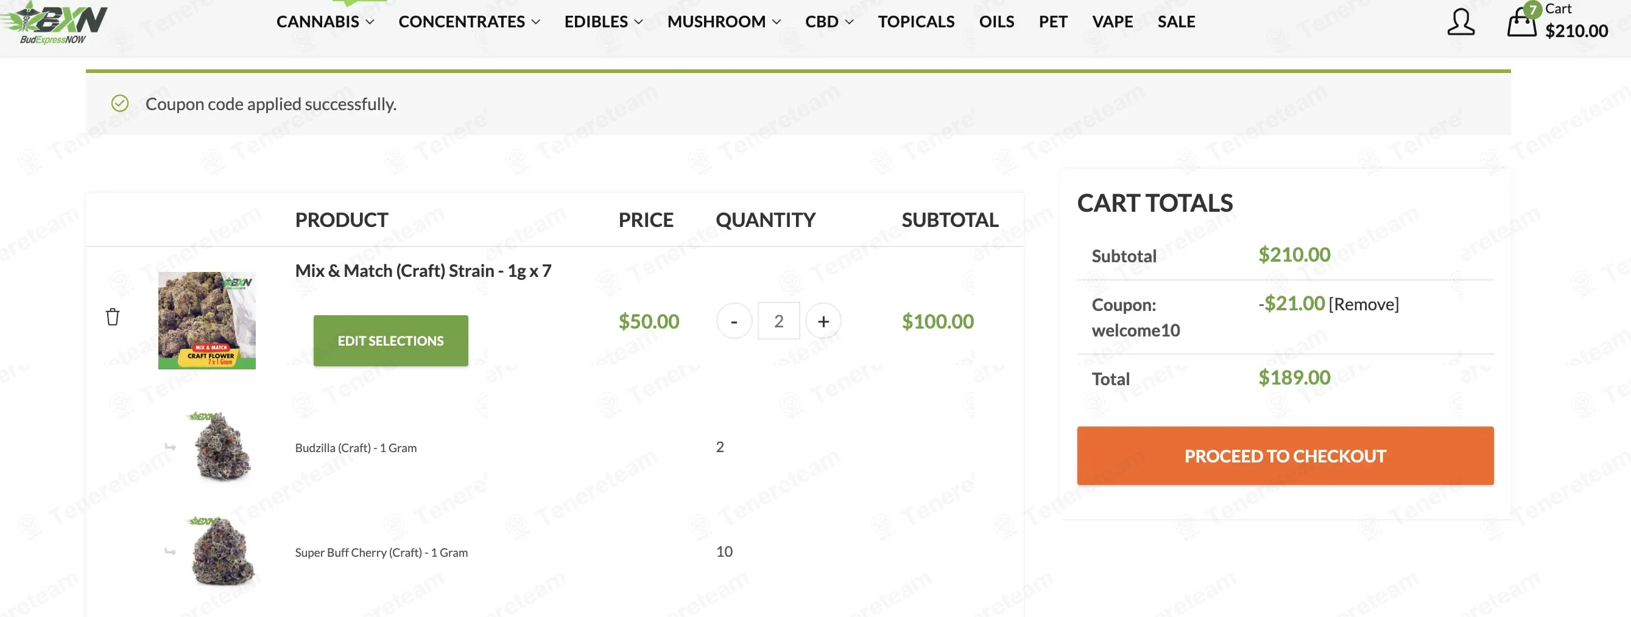The width and height of the screenshot is (1631, 617).
Task: Open the Budzilla product thumbnail
Action: 220,446
